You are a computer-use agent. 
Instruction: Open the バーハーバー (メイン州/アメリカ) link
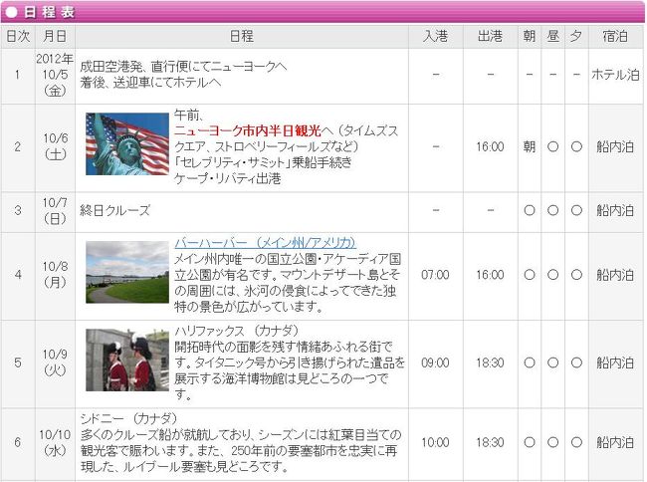click(266, 243)
